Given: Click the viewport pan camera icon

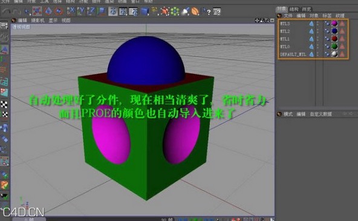Looking at the screenshot, I should (x=257, y=21).
